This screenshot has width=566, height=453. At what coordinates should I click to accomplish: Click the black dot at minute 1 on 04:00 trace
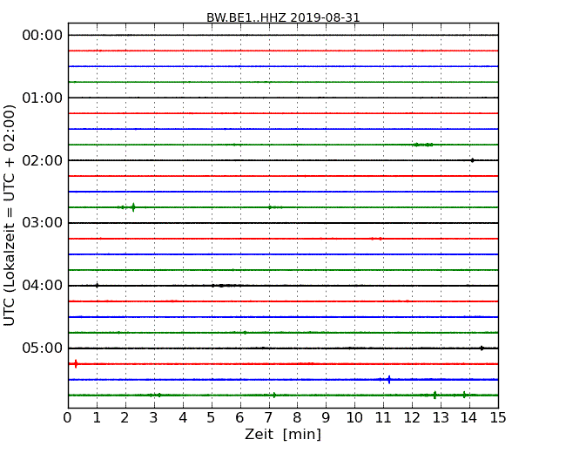[x=97, y=286]
